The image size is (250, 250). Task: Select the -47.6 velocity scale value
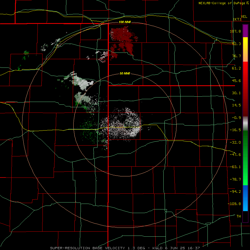(235, 155)
